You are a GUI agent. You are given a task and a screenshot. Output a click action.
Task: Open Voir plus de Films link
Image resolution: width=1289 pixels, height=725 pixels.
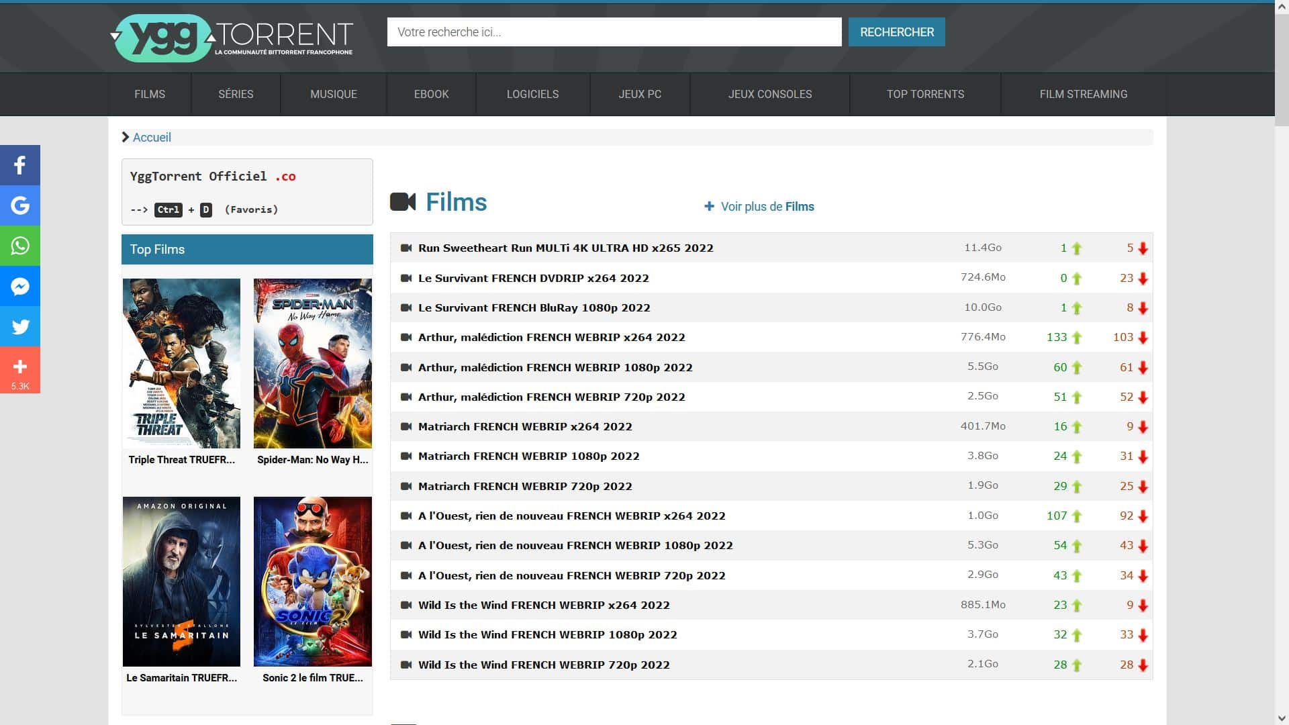[767, 206]
